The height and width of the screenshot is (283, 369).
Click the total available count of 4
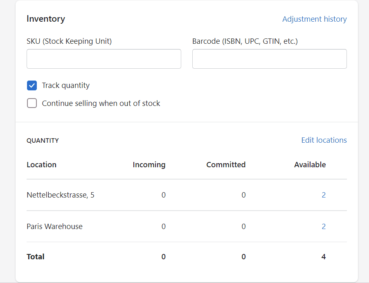(x=324, y=257)
